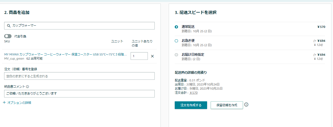Open the ¥570 order total link
This screenshot has width=333, height=127.
click(x=193, y=93)
